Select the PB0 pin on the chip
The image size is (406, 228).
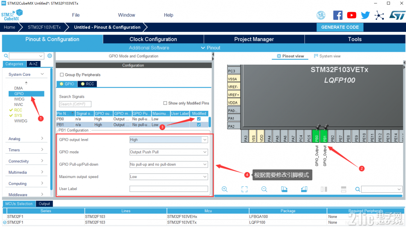click(317, 136)
